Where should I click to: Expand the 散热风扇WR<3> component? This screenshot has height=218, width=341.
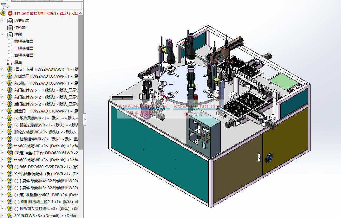coord(3,118)
